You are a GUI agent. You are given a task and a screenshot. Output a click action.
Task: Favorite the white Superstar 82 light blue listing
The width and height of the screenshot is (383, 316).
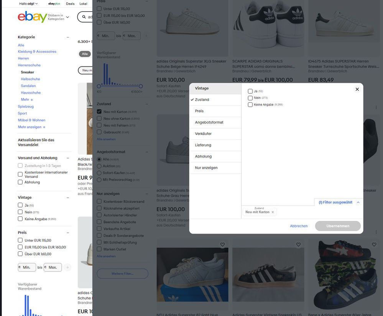pyautogui.click(x=222, y=245)
